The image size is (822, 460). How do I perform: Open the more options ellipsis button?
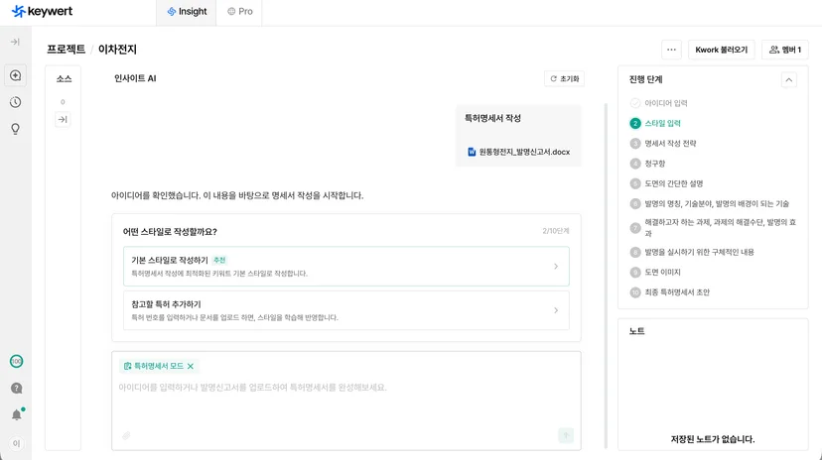(671, 50)
